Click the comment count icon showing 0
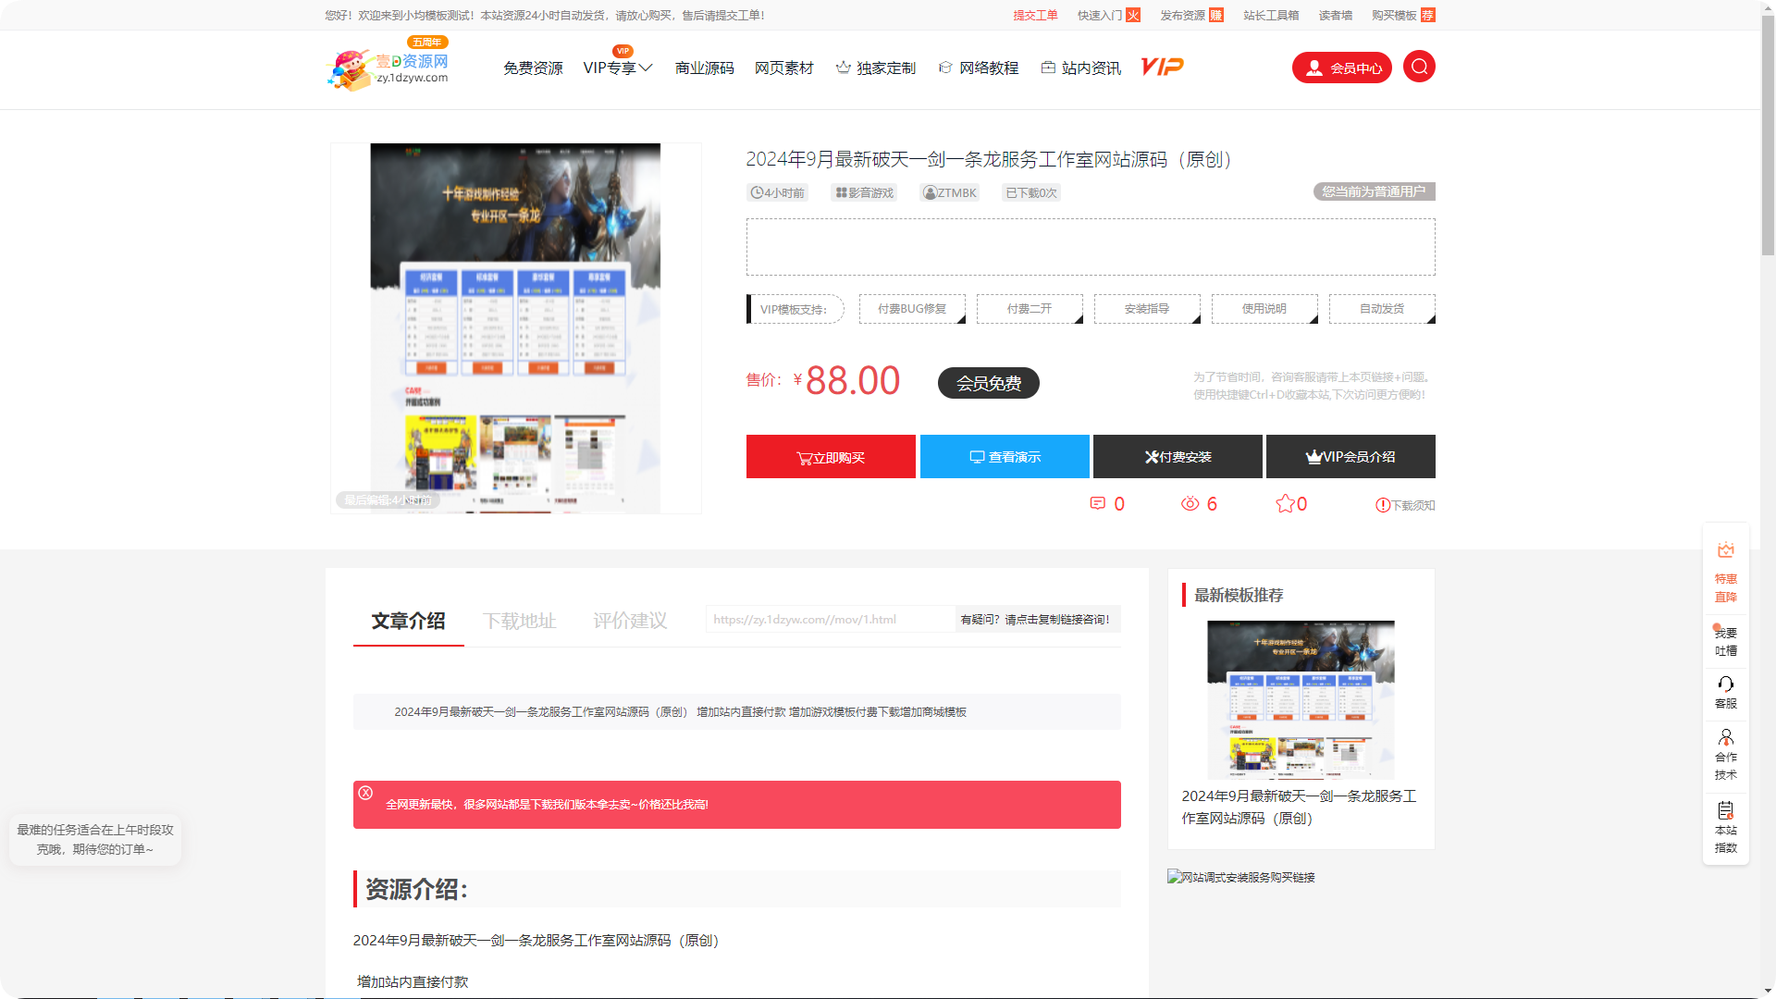 click(1098, 503)
